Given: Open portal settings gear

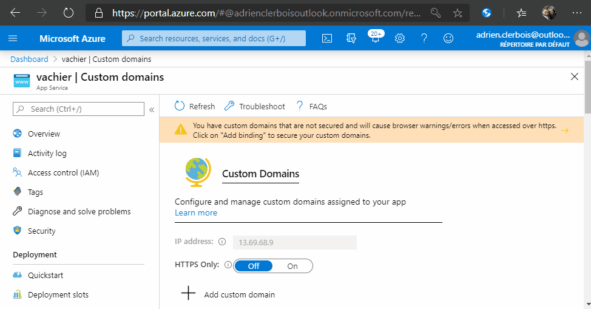Looking at the screenshot, I should click(400, 38).
